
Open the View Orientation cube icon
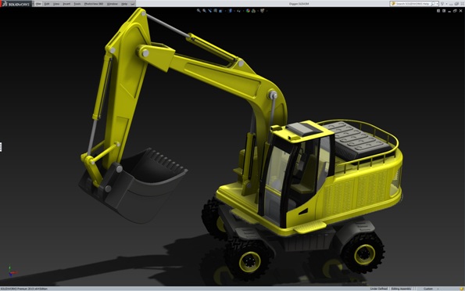(x=221, y=11)
